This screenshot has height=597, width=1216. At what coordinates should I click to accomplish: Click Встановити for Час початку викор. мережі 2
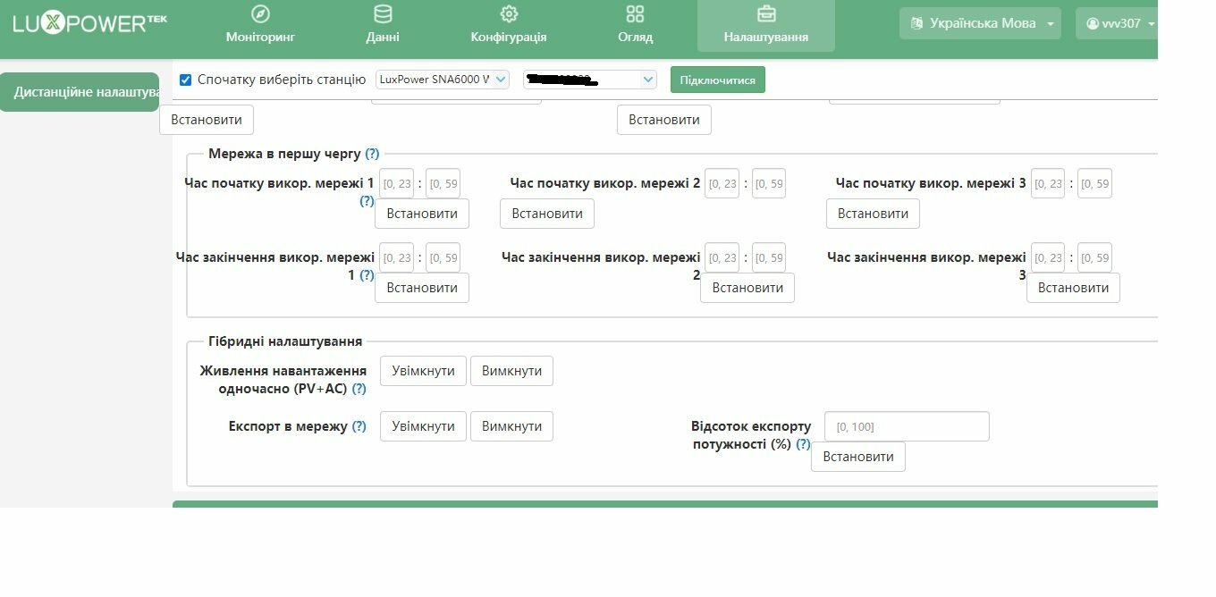pyautogui.click(x=547, y=214)
